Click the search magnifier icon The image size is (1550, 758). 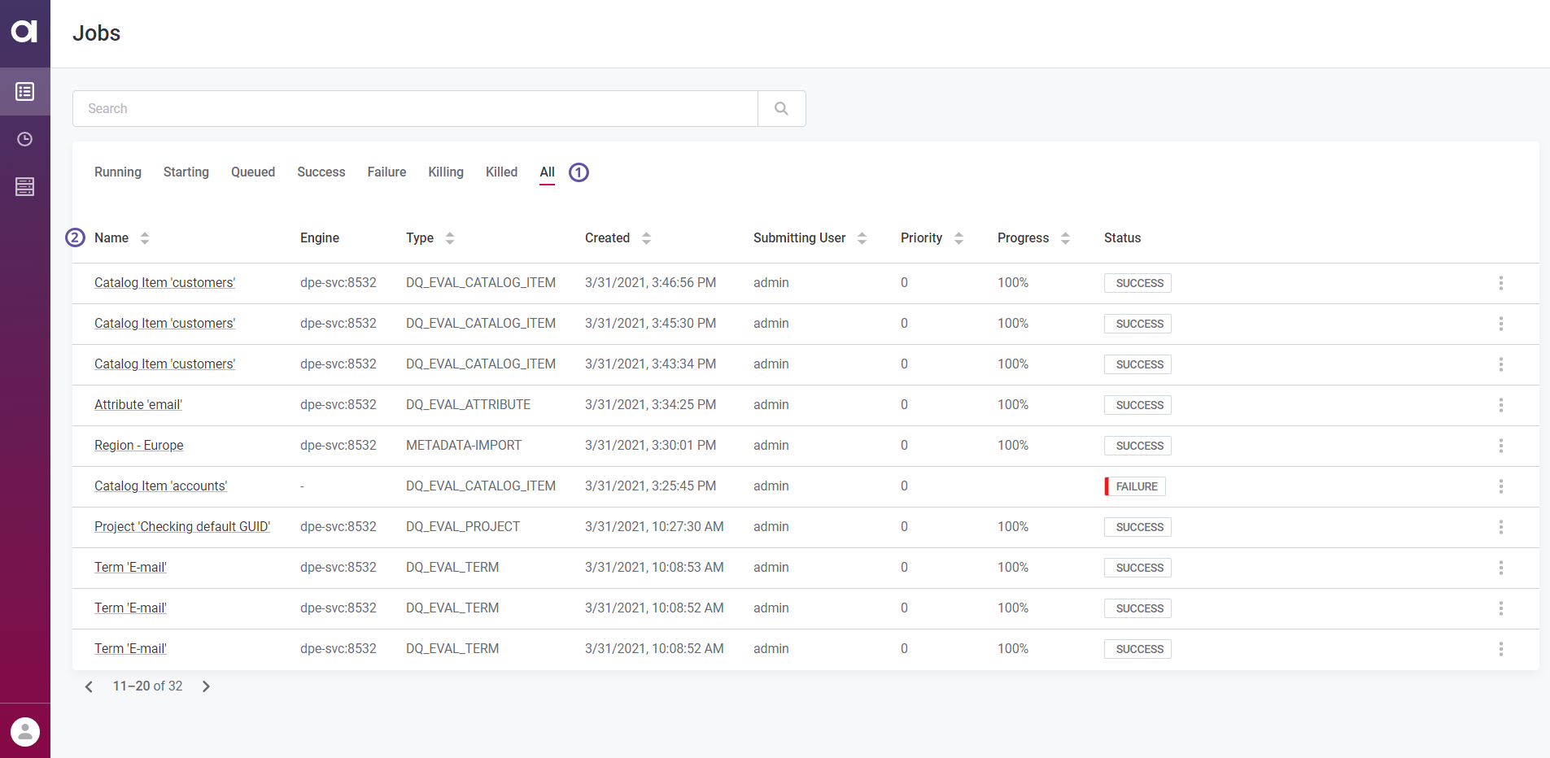[781, 107]
